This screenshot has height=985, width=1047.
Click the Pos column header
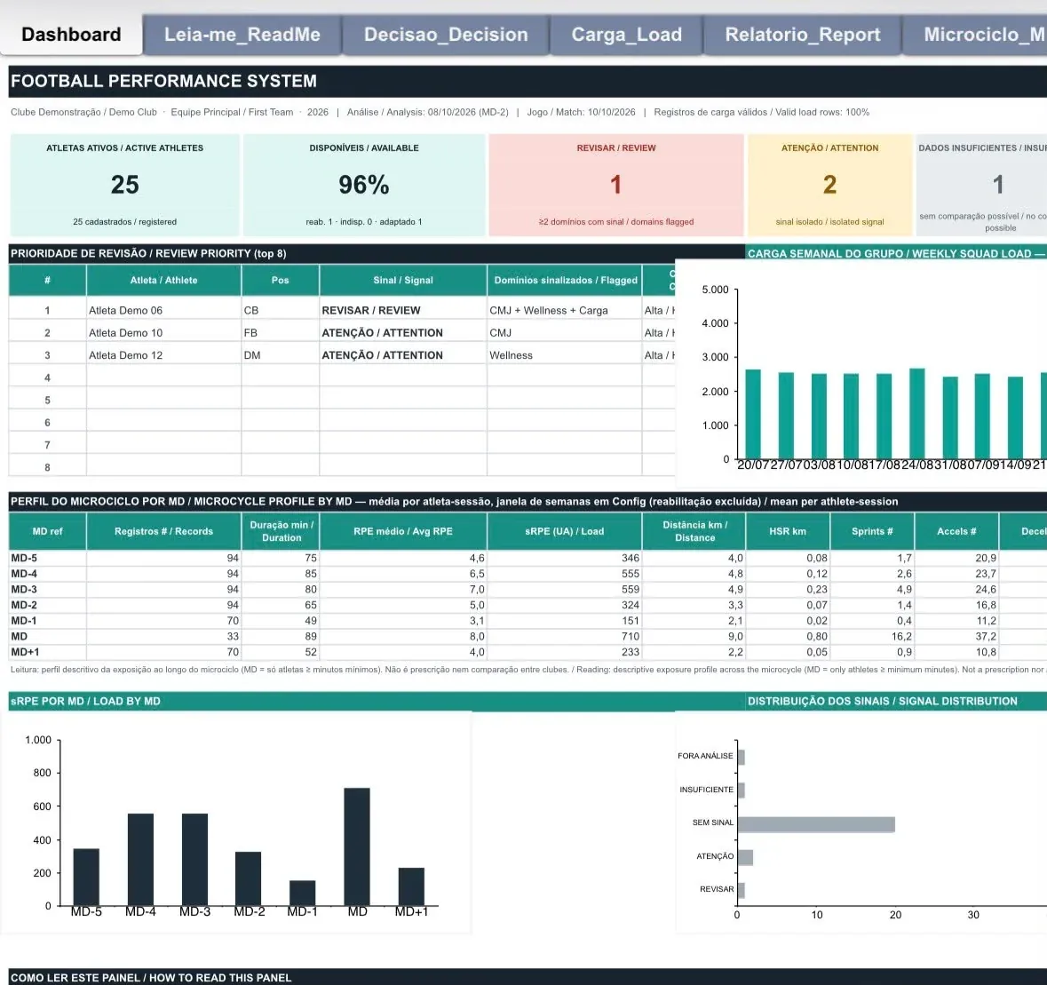tap(280, 281)
